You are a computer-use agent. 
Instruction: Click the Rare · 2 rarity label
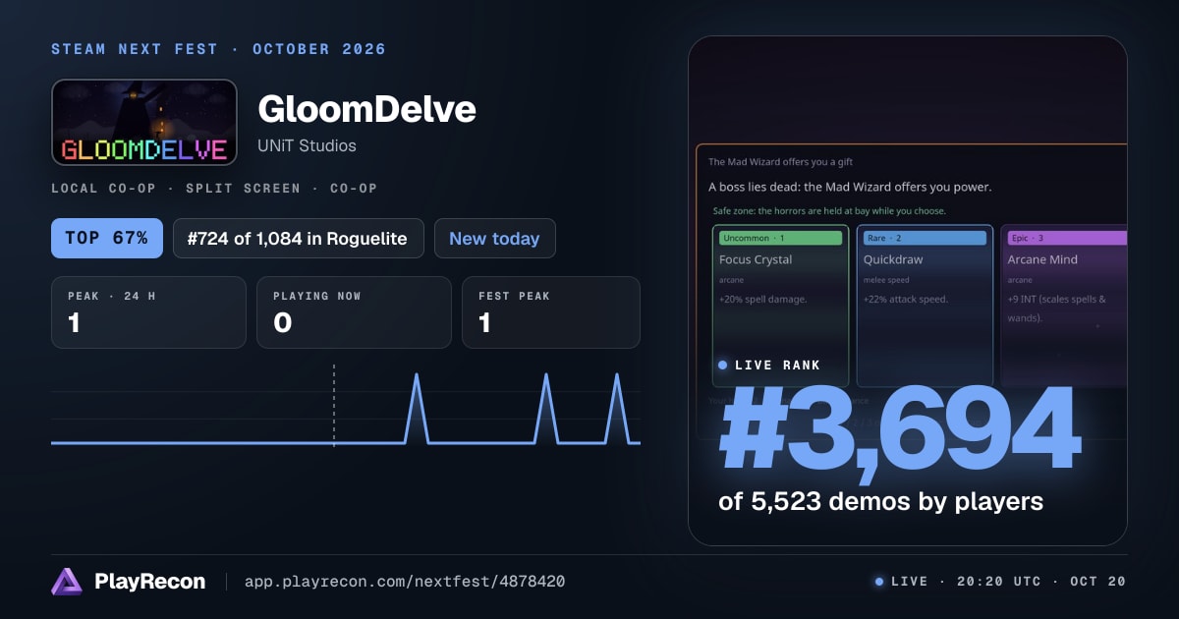click(925, 238)
